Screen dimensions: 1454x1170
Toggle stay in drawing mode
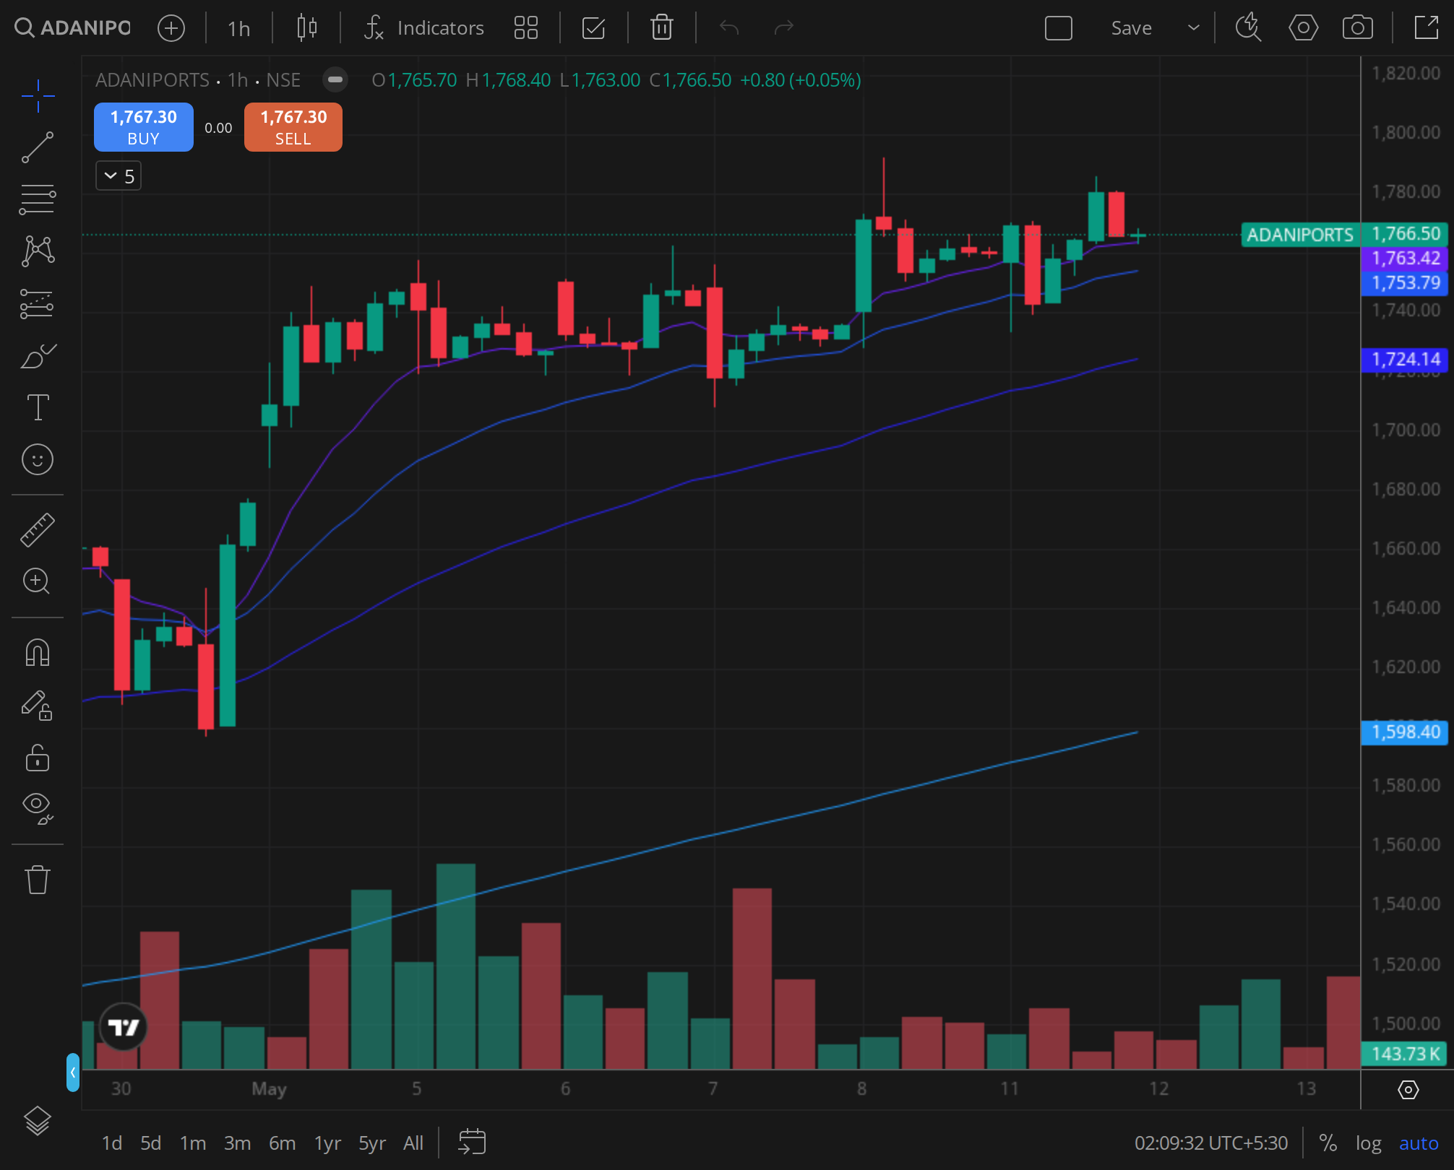38,706
